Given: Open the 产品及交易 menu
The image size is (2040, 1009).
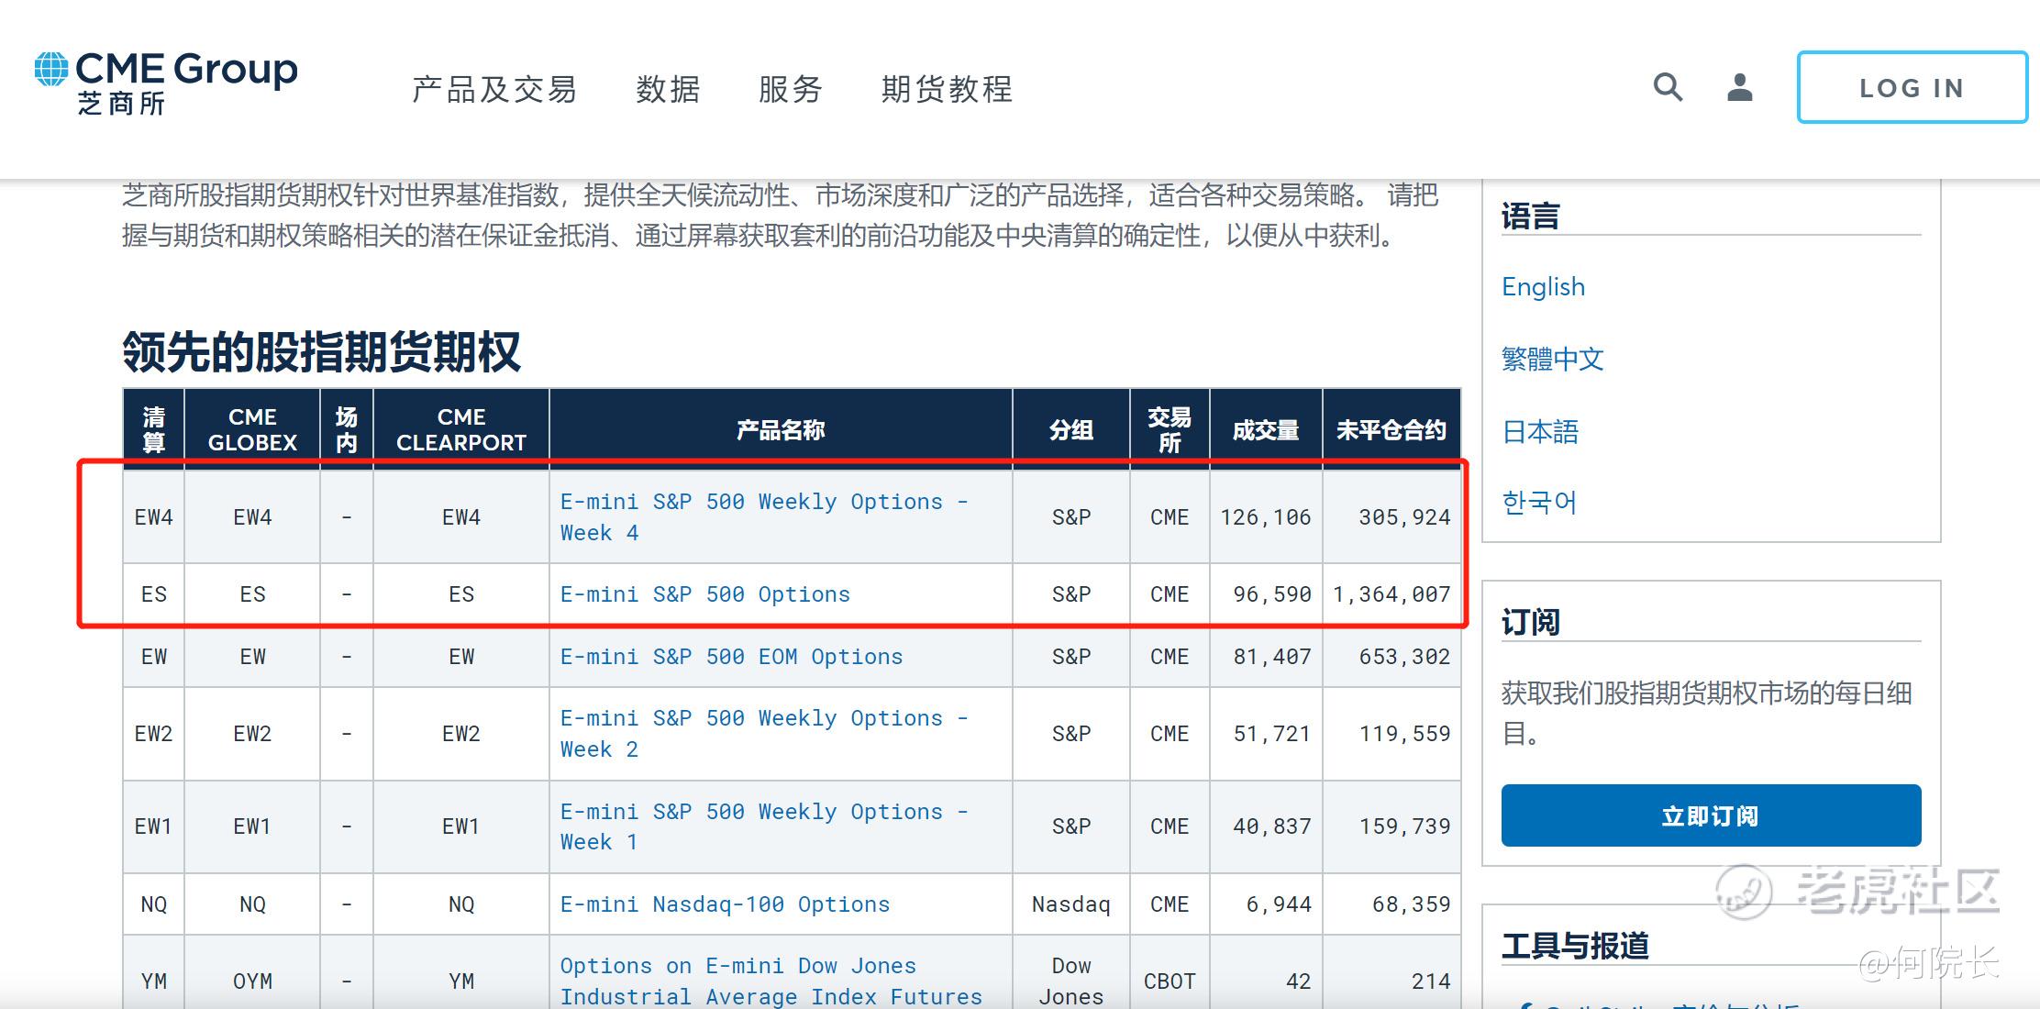Looking at the screenshot, I should 494,89.
